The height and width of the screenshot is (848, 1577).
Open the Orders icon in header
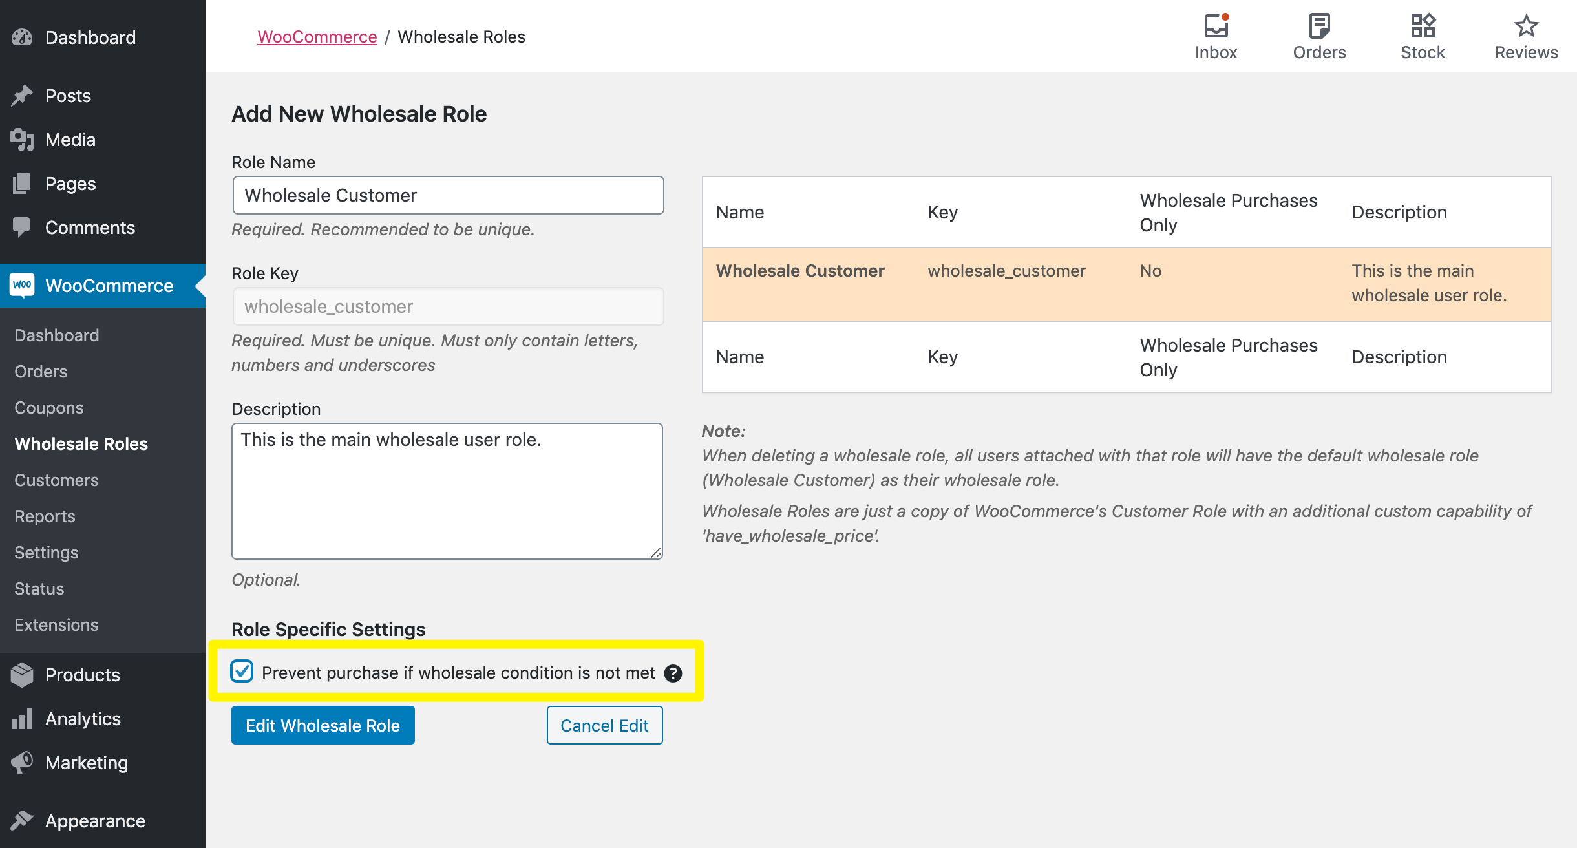(x=1319, y=26)
